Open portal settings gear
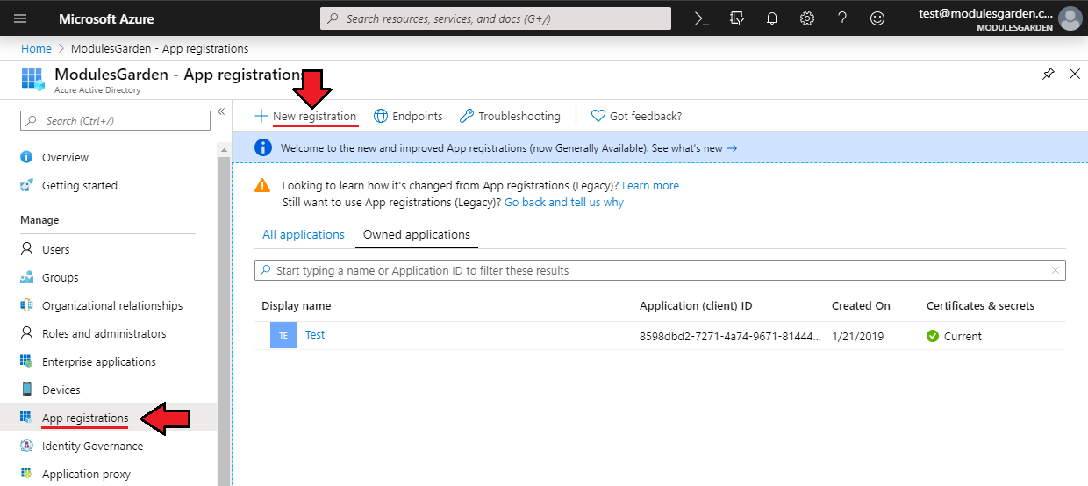The image size is (1088, 486). [807, 18]
